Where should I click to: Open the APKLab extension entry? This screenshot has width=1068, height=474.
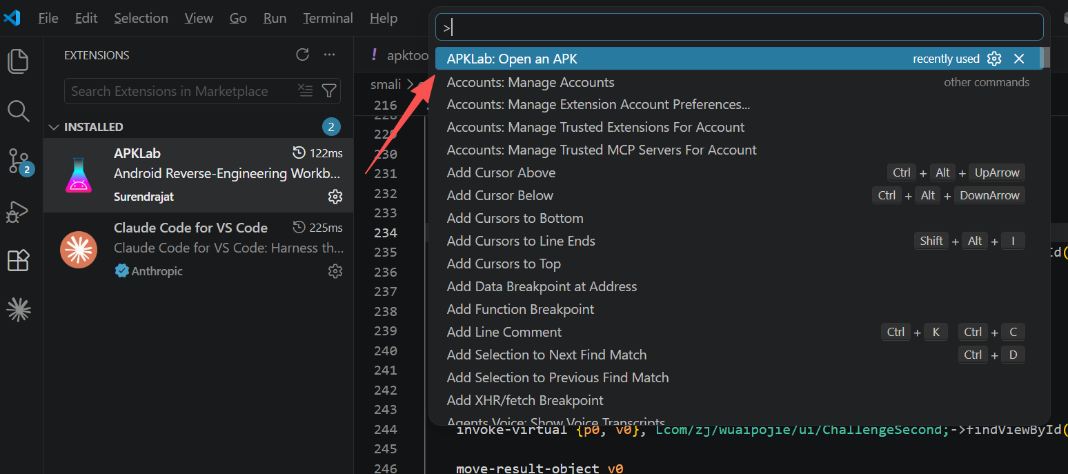pyautogui.click(x=198, y=175)
